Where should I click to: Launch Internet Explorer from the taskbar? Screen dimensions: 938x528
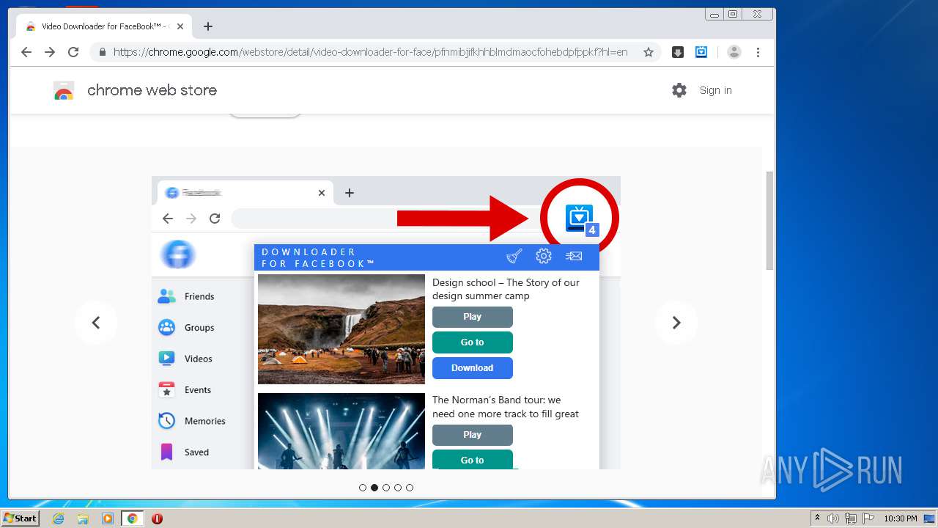tap(59, 518)
